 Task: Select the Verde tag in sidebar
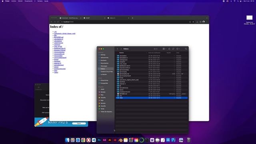(x=102, y=109)
